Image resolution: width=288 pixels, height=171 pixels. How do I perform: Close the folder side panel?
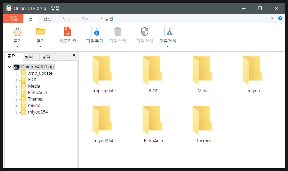click(74, 55)
